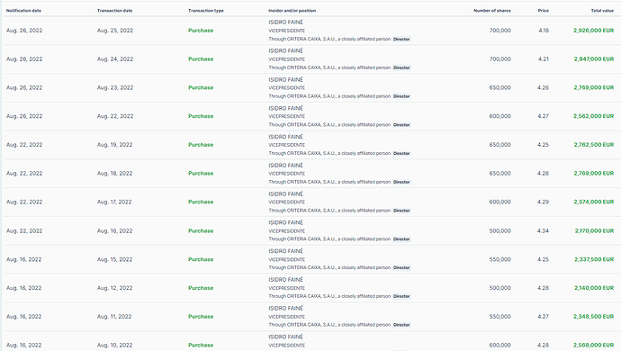Screen dimensions: 621x351
Task: Select the Aug. 15, 2022 transaction date
Action: click(x=115, y=259)
